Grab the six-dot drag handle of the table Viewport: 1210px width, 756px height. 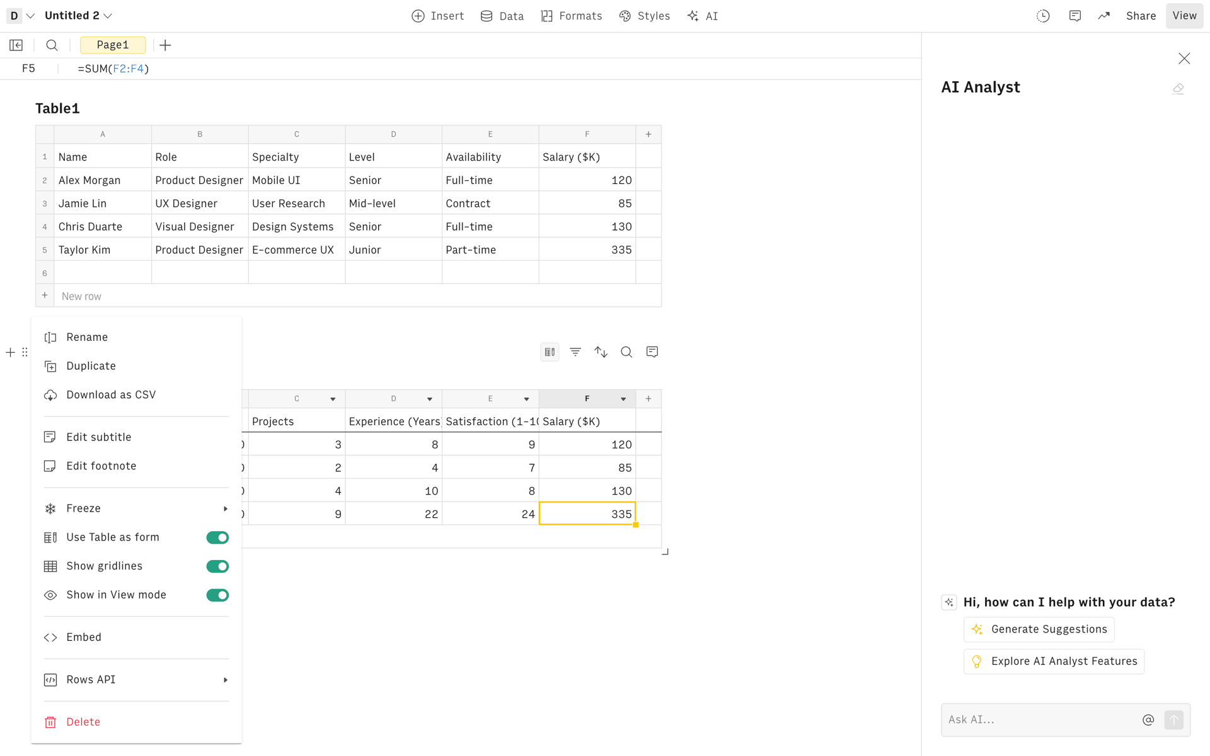tap(25, 352)
